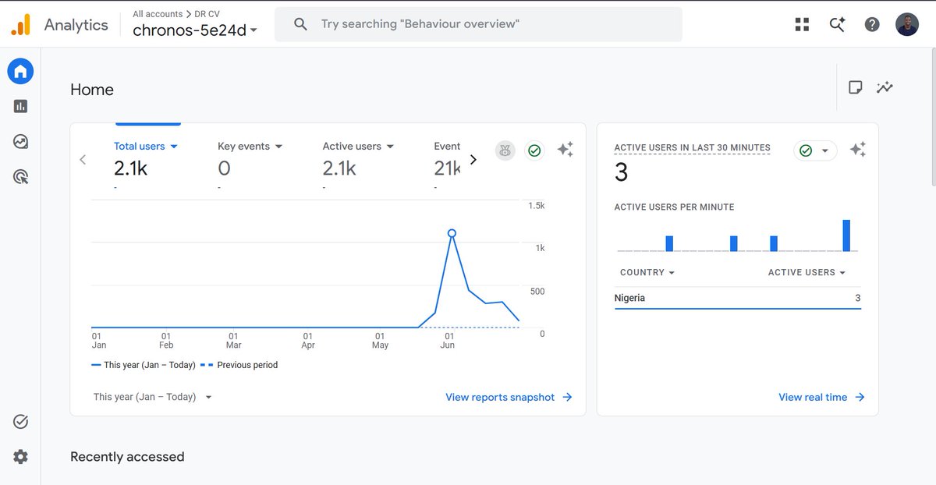Screen dimensions: 936x485
Task: Click the note icon next to Home title
Action: tap(855, 87)
